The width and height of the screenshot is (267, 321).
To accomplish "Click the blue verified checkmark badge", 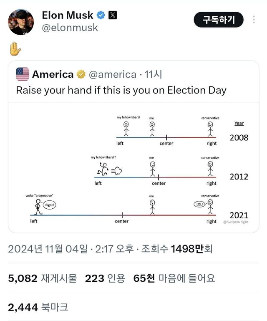I will click(101, 15).
